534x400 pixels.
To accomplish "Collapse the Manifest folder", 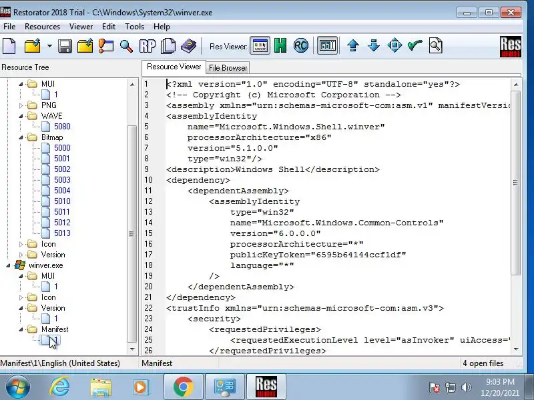I will click(21, 329).
